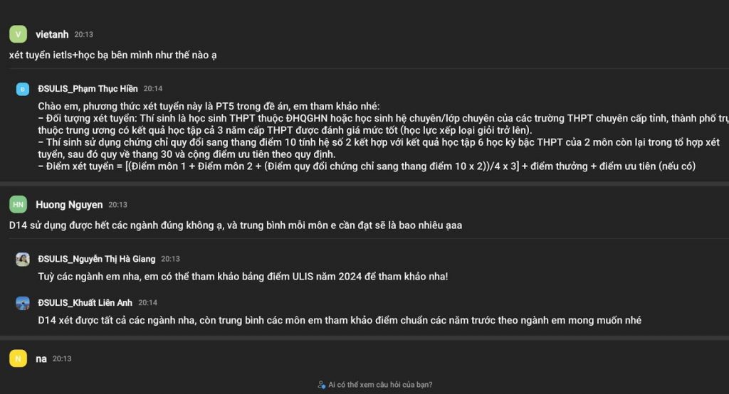Click the people icon beside visibility question
This screenshot has width=729, height=394.
(x=321, y=385)
